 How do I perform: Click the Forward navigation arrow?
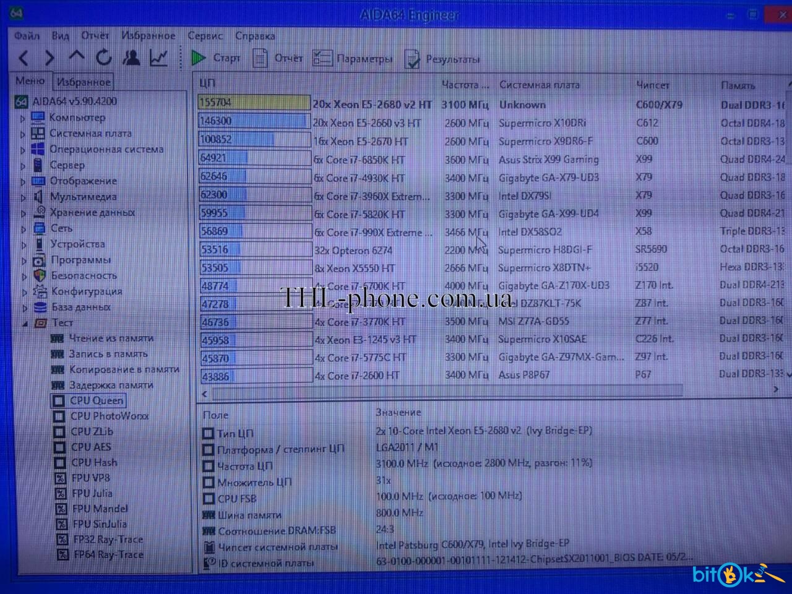pyautogui.click(x=49, y=59)
